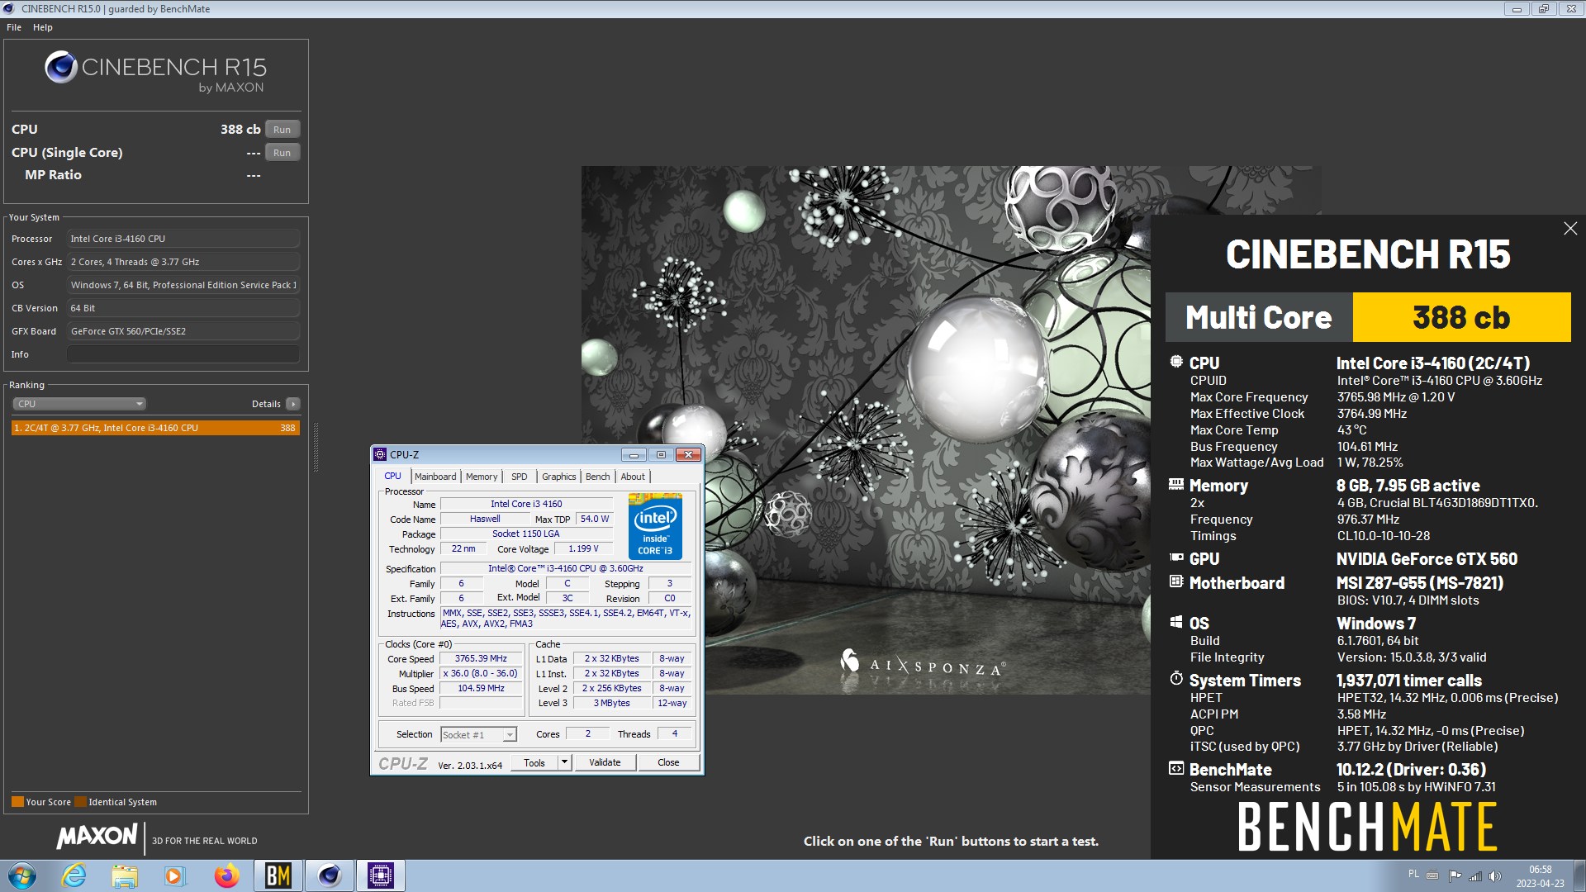Click the BenchMate section icon
The height and width of the screenshot is (892, 1586).
tap(1176, 768)
